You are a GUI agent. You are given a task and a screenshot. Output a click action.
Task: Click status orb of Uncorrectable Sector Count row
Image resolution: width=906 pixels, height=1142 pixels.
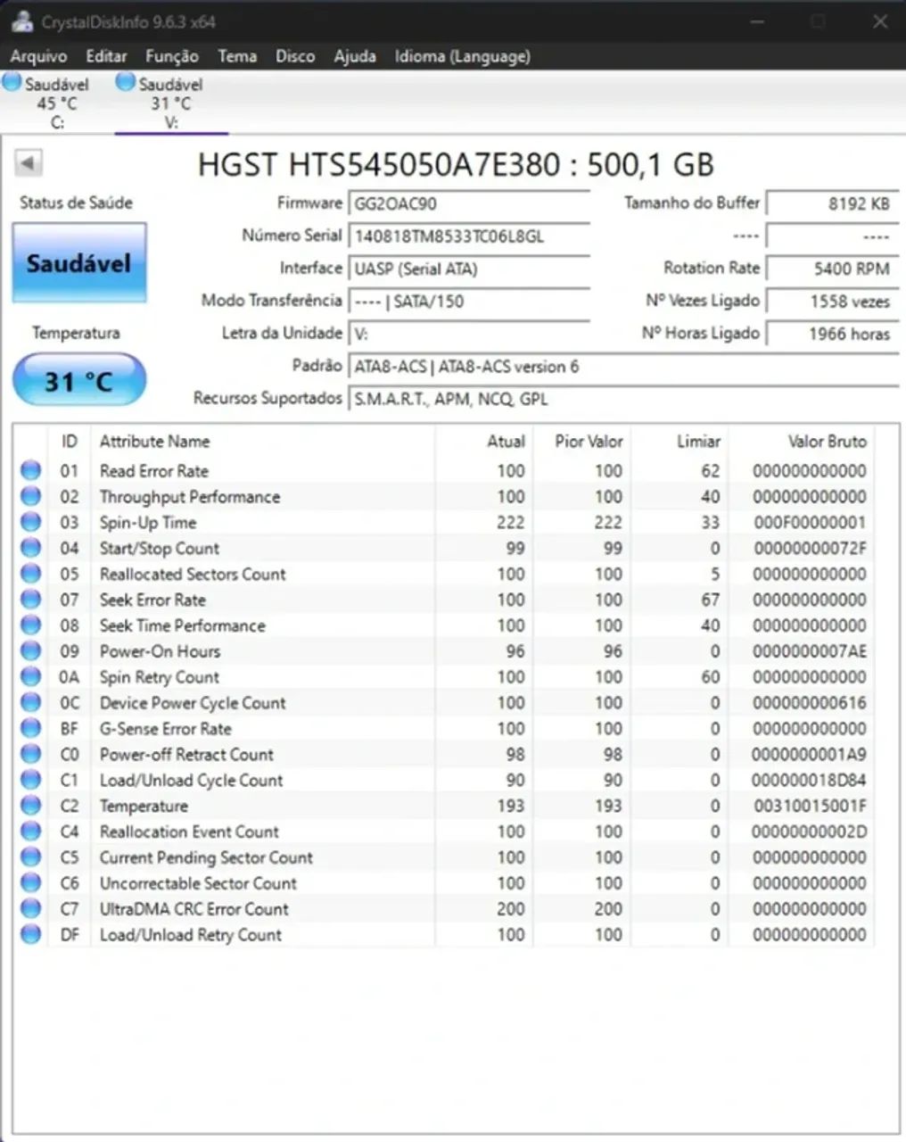pos(31,883)
